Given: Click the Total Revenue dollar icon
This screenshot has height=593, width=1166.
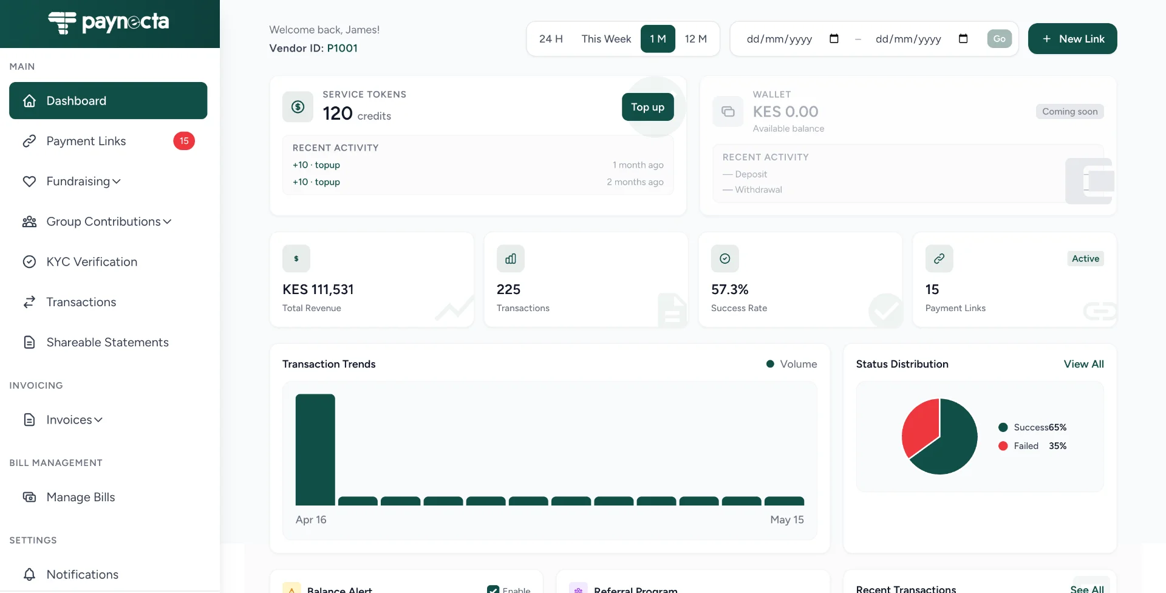Looking at the screenshot, I should [x=296, y=259].
